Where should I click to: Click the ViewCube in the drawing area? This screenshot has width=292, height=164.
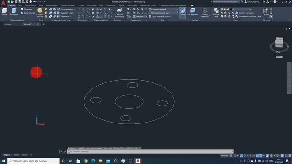point(279,42)
